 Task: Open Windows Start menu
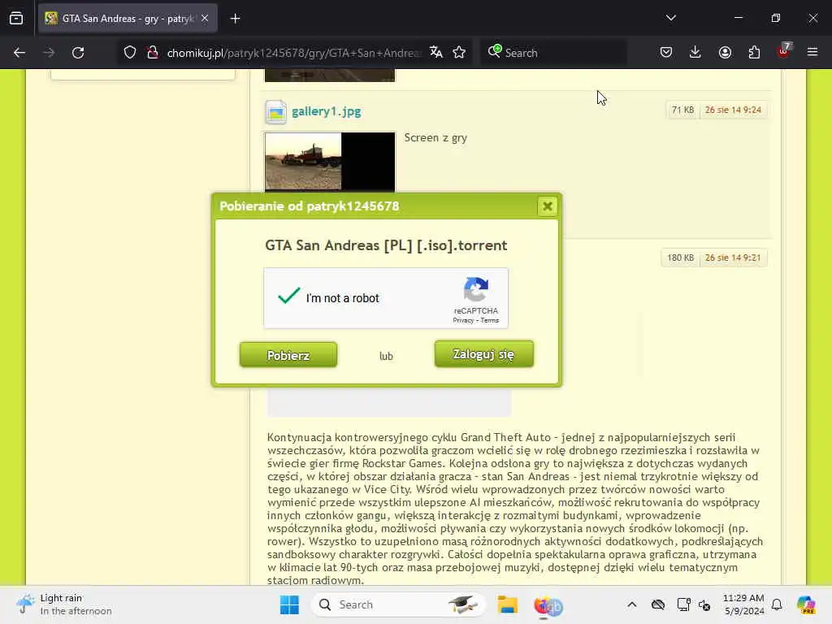pos(290,604)
